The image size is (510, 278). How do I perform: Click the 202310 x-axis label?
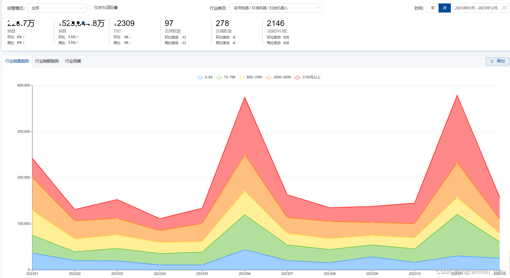point(414,274)
